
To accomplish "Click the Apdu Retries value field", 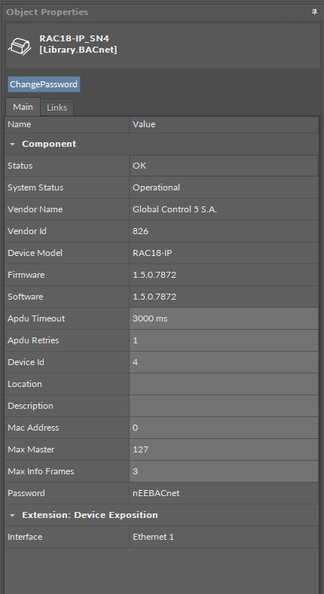I will pyautogui.click(x=224, y=340).
